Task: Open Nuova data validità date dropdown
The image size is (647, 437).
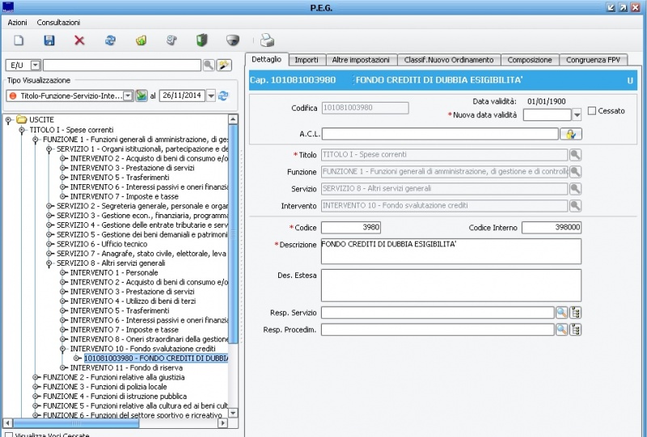Action: pos(577,116)
